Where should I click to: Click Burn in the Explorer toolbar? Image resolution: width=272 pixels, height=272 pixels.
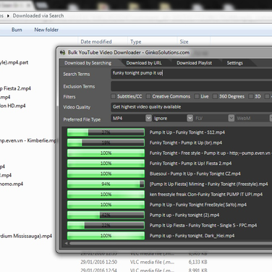tap(17, 30)
